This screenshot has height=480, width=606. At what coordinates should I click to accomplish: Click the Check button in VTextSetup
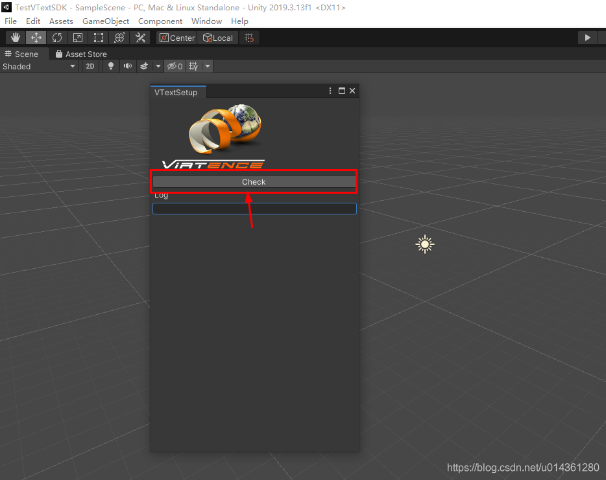coord(254,181)
